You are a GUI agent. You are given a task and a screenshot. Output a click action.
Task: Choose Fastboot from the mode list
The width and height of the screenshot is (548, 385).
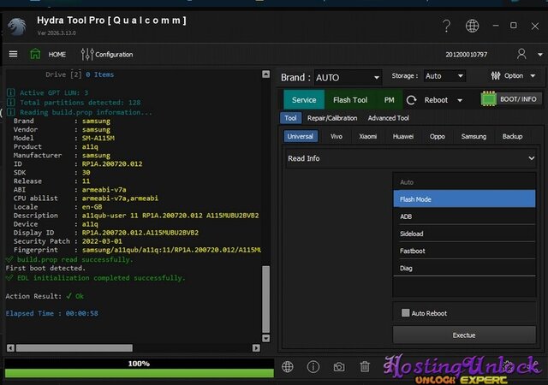(x=413, y=251)
